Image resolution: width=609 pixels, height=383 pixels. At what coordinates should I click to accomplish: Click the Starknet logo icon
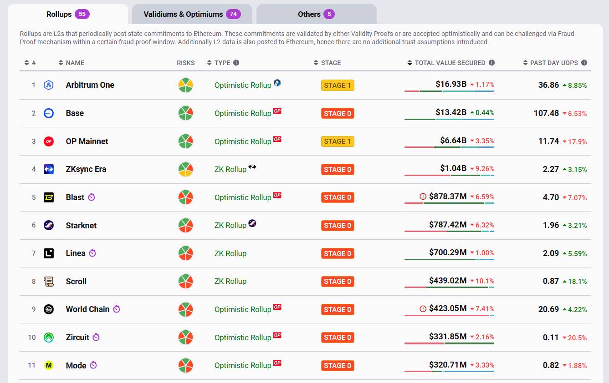[49, 225]
